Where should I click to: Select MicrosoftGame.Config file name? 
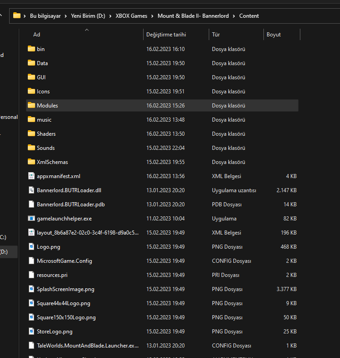64,261
